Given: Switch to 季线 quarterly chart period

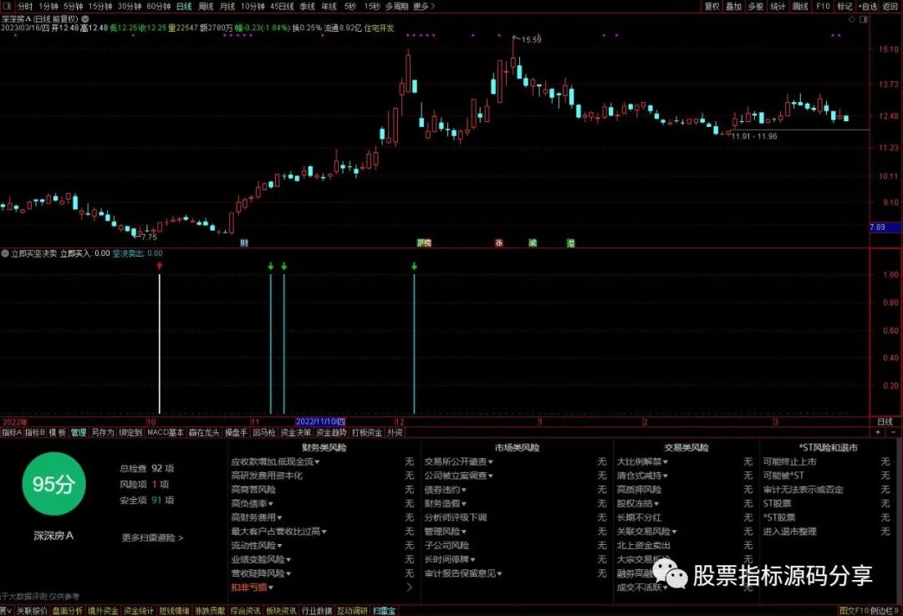Looking at the screenshot, I should tap(307, 7).
